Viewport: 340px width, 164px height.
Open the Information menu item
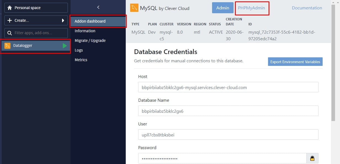point(85,31)
